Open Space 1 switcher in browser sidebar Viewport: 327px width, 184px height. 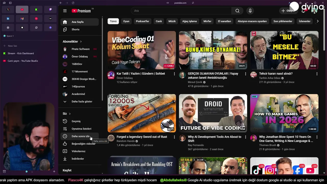(x=9, y=36)
